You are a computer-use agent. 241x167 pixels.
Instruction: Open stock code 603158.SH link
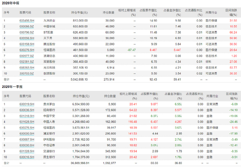27,44
